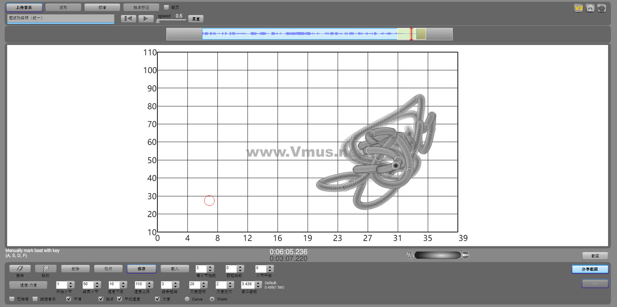Enable the 跟随音乐 follow-music checkbox
Image resolution: width=617 pixels, height=307 pixels.
click(35, 299)
